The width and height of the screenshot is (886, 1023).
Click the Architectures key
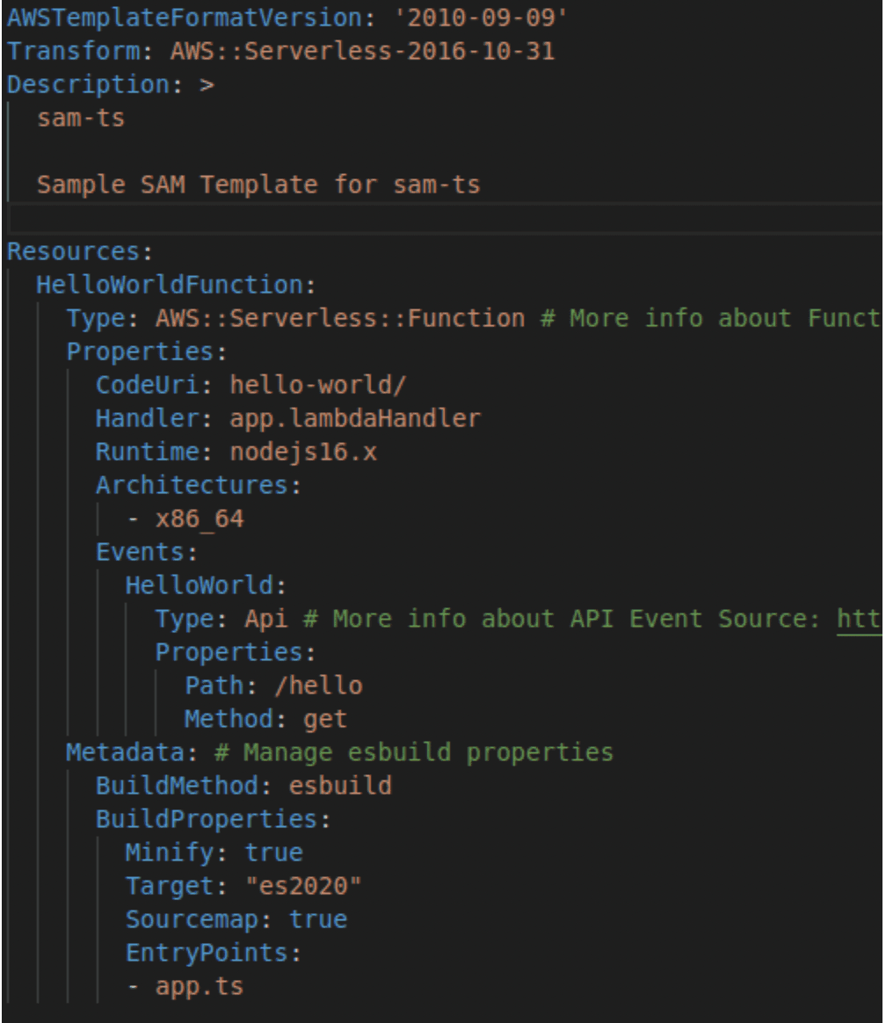click(x=192, y=485)
